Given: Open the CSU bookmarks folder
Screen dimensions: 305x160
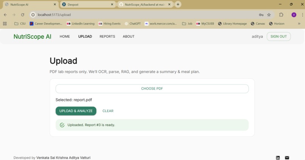Looking at the screenshot, I should [x=20, y=24].
